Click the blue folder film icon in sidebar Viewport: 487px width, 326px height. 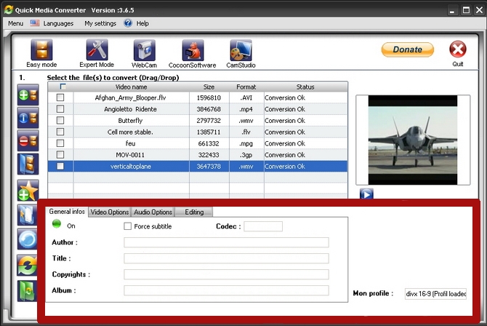click(28, 164)
